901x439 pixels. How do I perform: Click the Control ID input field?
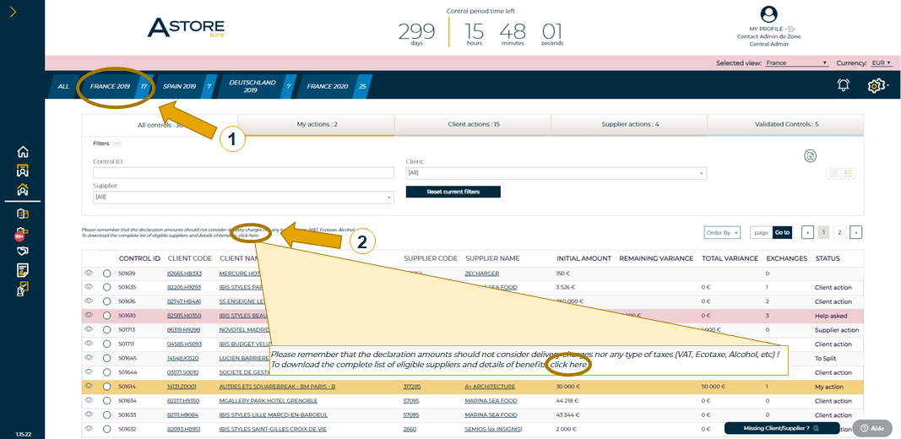point(244,173)
